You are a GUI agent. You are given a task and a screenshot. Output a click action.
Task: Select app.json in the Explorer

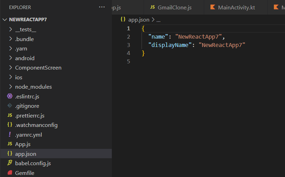56,154
